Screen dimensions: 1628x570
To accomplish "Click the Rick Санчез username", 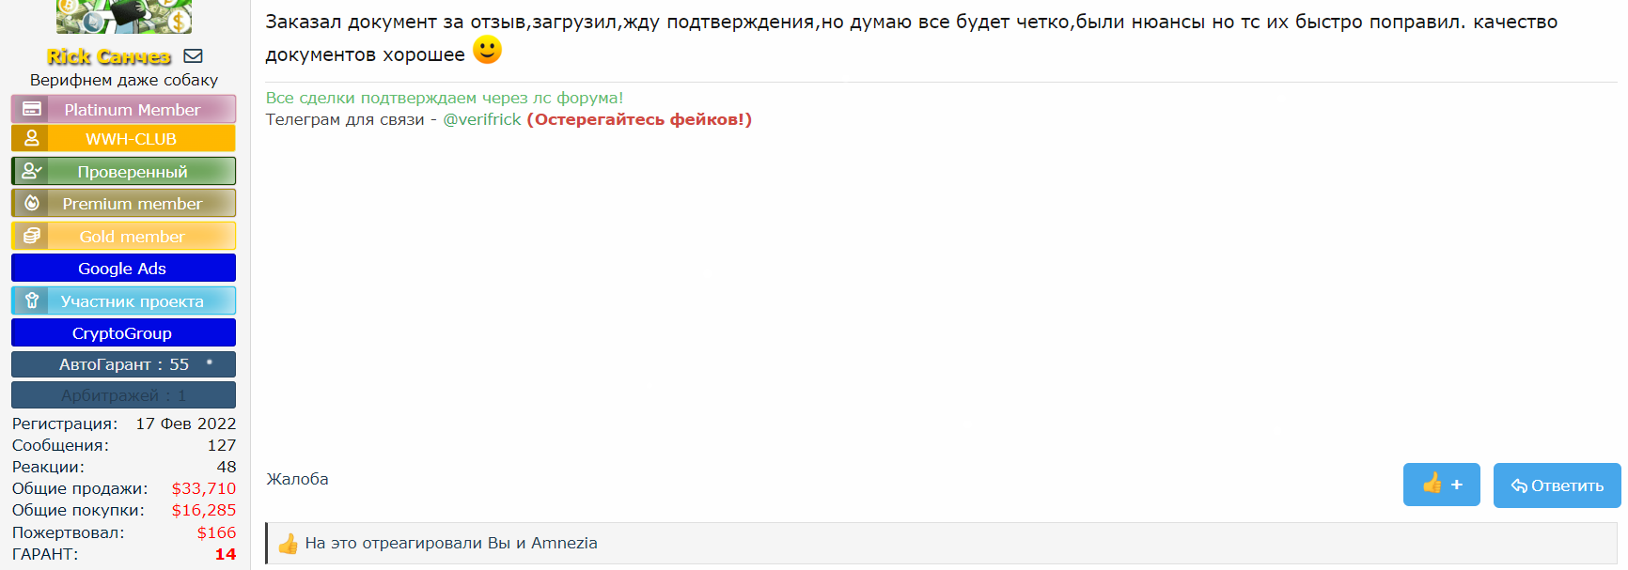I will pyautogui.click(x=108, y=56).
